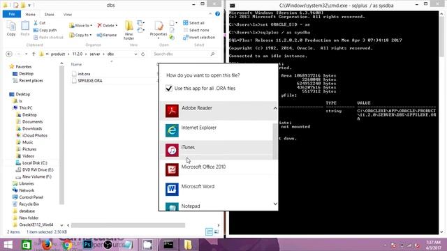Click the Rename icon in Organize group

tap(107, 35)
